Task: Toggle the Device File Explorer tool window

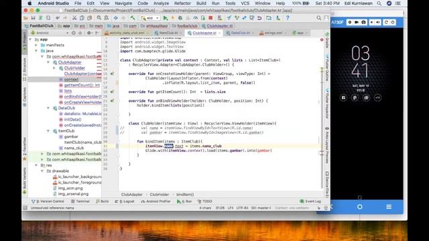Action: [x=327, y=185]
